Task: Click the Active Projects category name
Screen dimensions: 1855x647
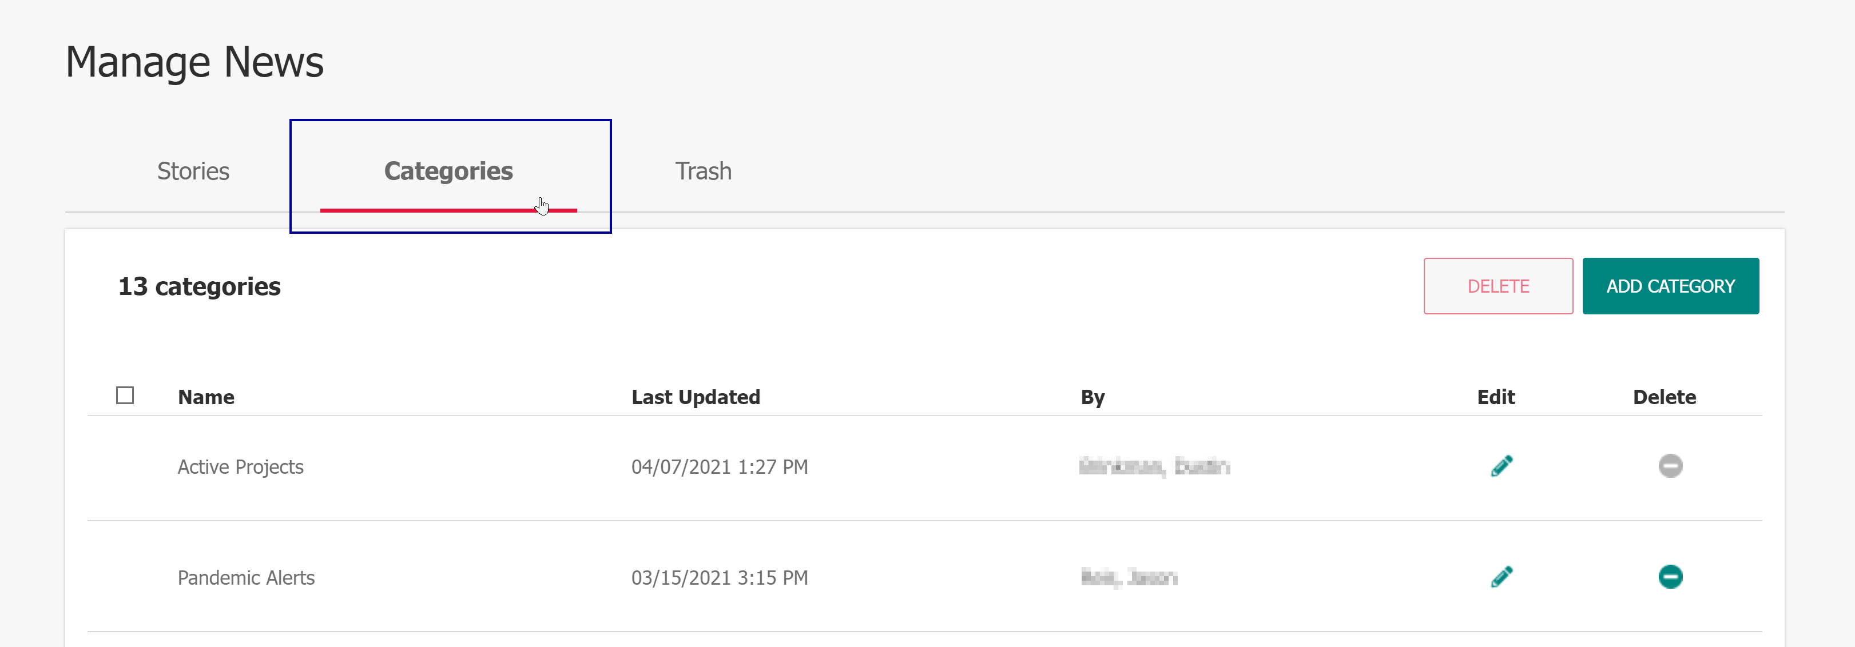Action: click(x=240, y=467)
